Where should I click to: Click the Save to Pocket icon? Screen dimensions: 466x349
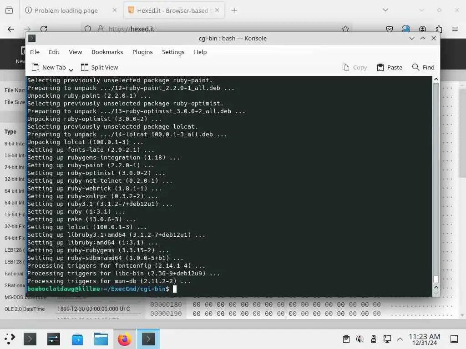coord(390,29)
